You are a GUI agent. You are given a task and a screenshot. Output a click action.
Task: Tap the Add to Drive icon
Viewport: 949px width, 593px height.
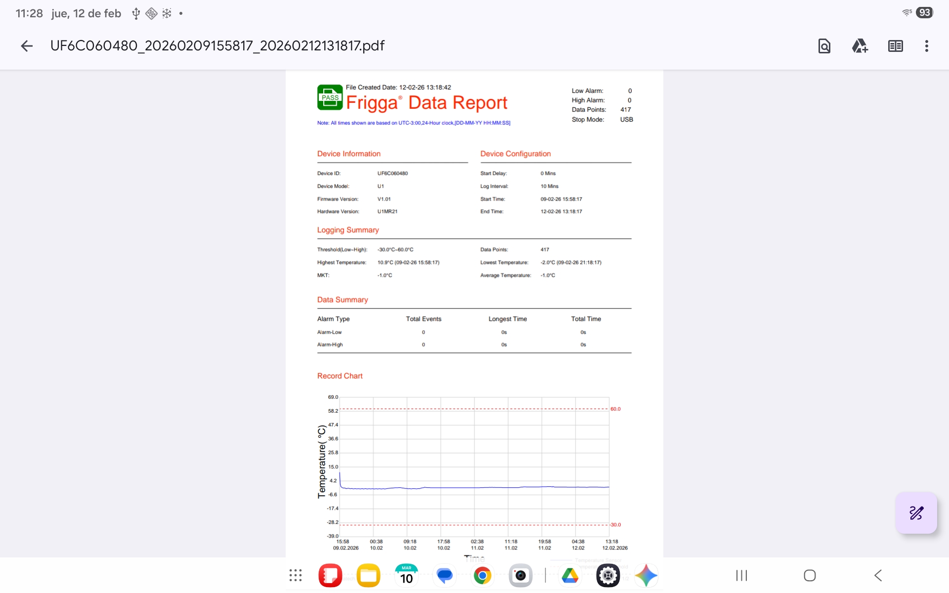pyautogui.click(x=860, y=46)
